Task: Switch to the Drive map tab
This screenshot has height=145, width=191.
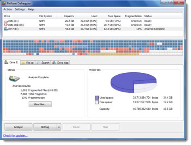Action: click(60, 63)
